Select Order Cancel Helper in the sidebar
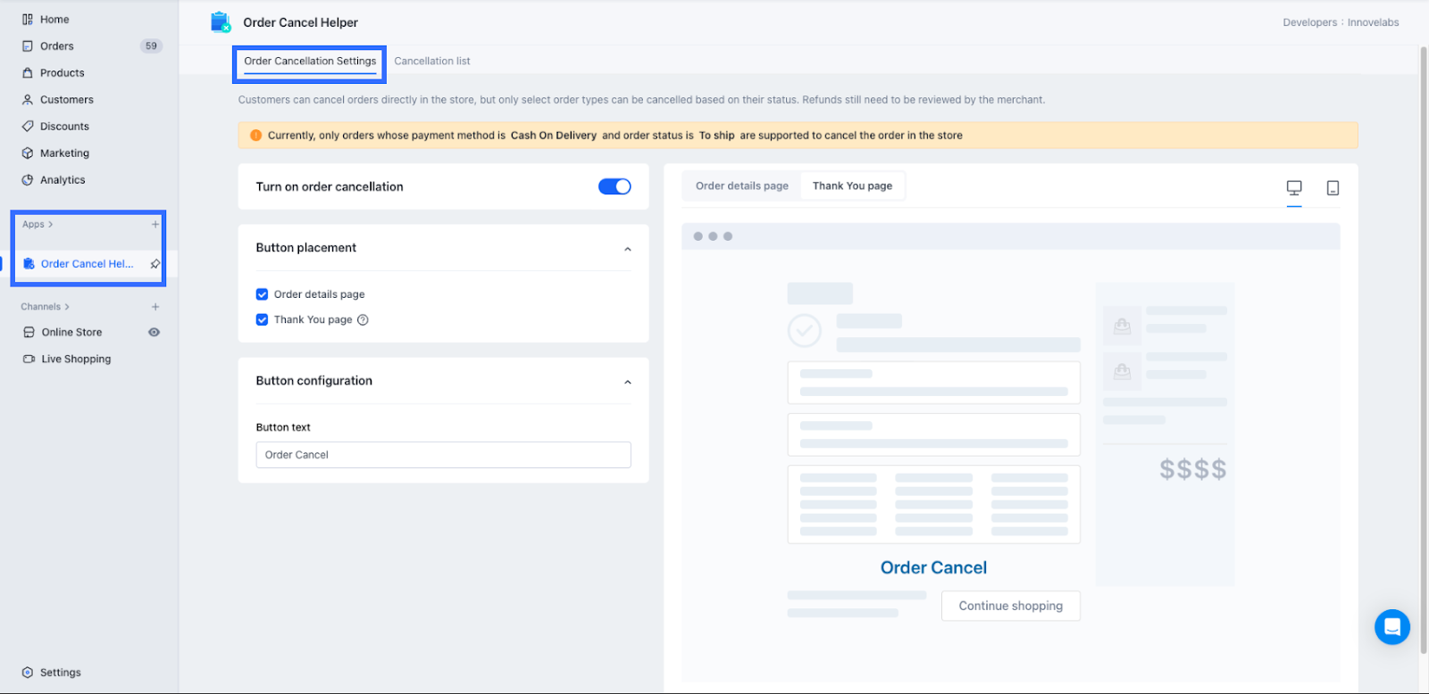1429x694 pixels. (88, 264)
